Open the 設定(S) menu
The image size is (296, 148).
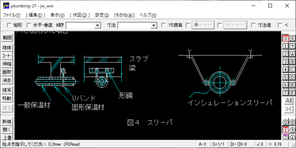pos(102,15)
